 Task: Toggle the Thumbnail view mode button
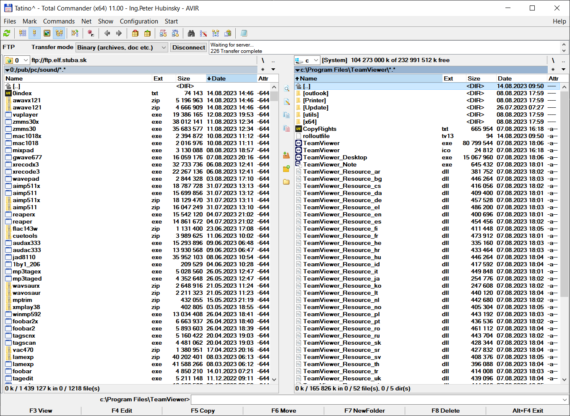coord(47,33)
